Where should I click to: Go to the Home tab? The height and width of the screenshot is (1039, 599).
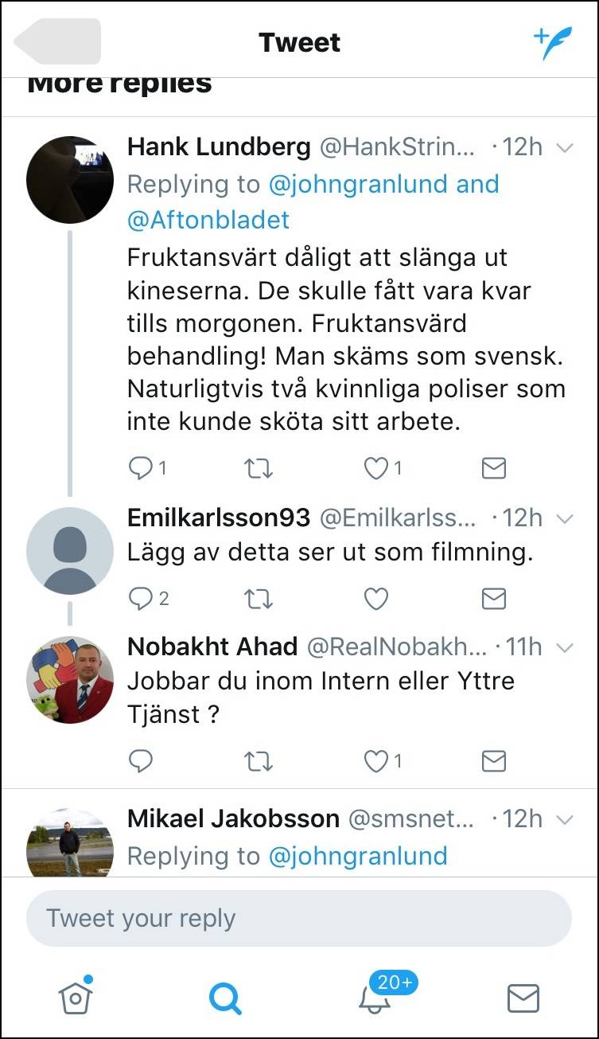76,996
